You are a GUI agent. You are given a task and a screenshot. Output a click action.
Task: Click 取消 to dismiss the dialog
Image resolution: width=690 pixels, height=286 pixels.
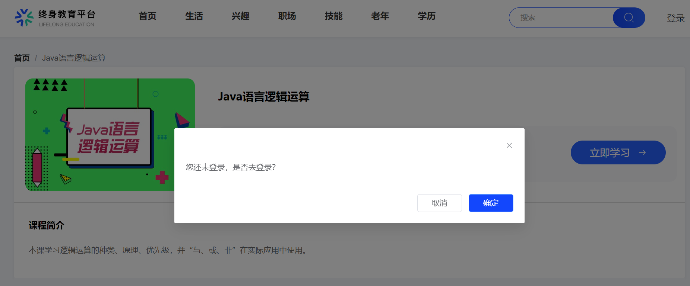(x=439, y=203)
